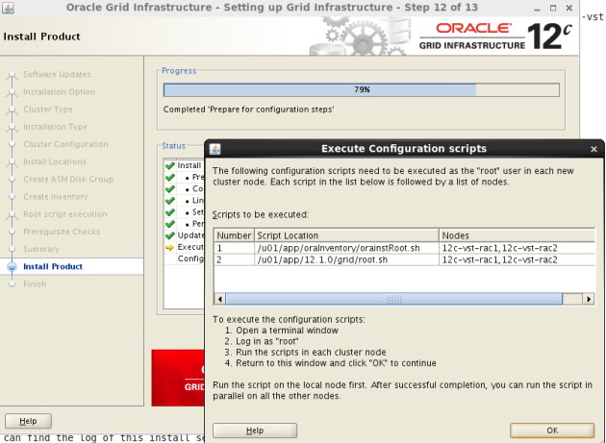The image size is (606, 443).
Task: Select Finish step in sidebar
Action: tap(35, 283)
